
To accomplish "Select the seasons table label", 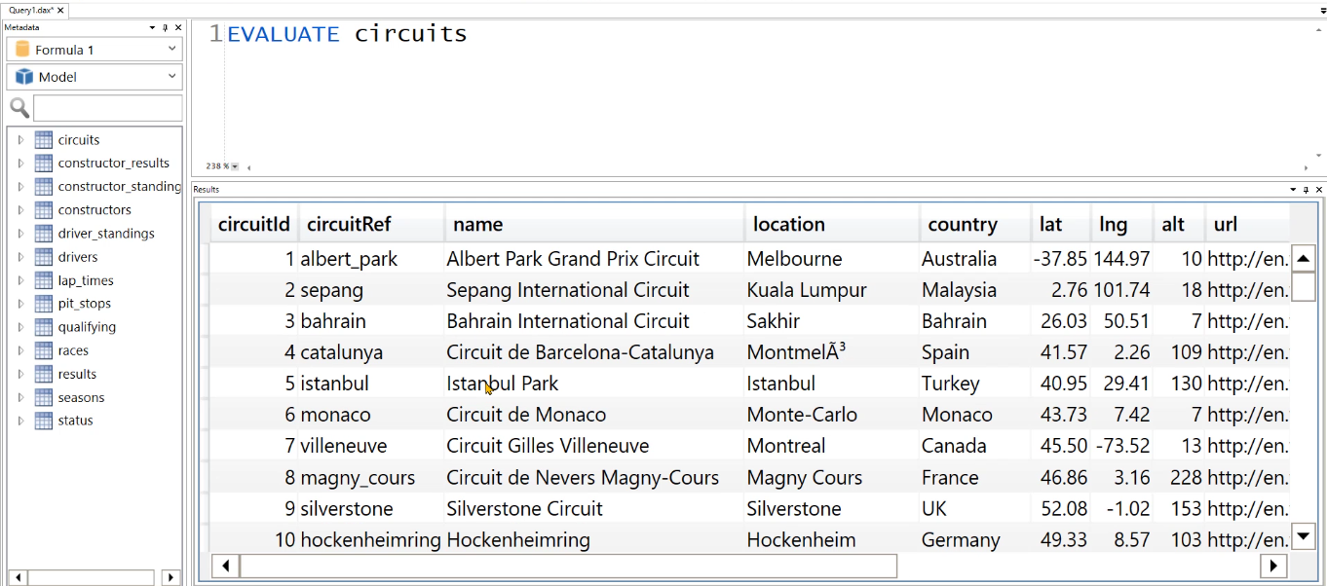I will pyautogui.click(x=81, y=397).
